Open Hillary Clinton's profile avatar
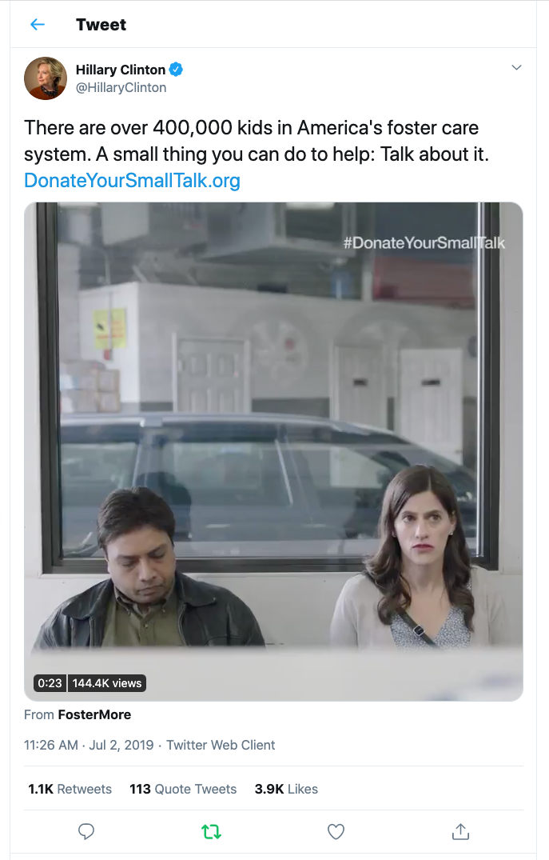Viewport: 549px width, 860px height. [46, 78]
